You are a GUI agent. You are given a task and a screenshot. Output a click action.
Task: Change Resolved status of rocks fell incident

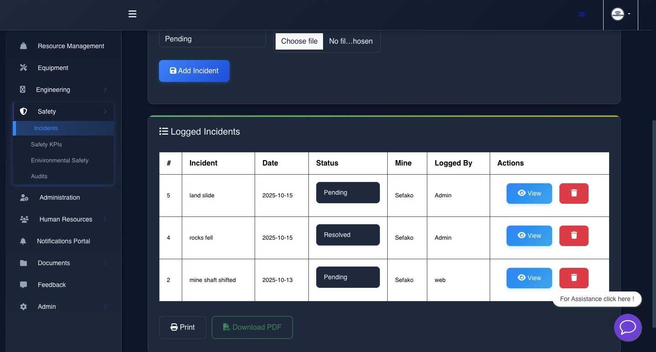[348, 235]
